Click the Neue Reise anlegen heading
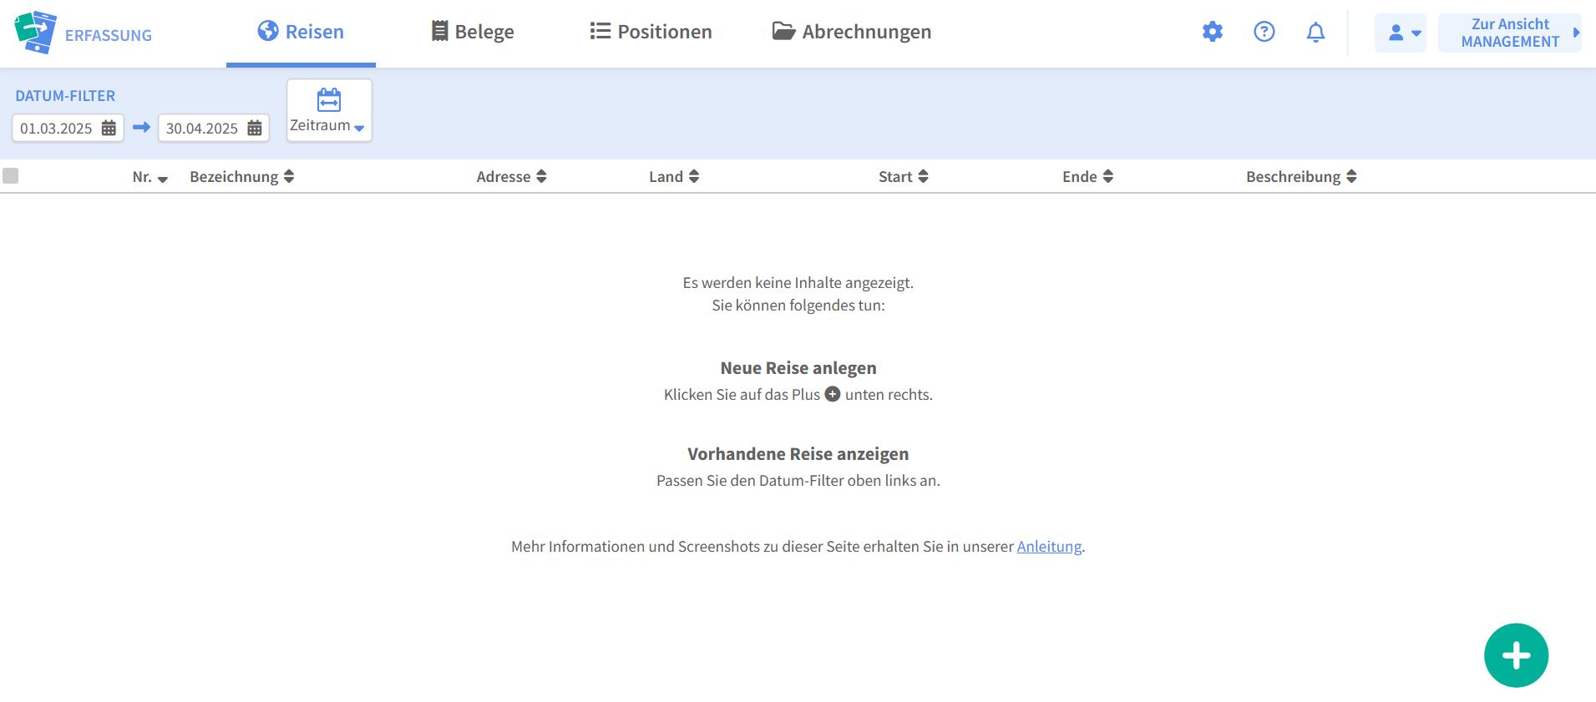 click(x=798, y=368)
